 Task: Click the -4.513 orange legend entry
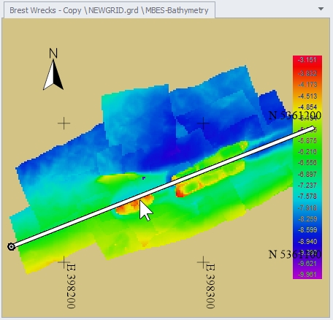(x=307, y=96)
